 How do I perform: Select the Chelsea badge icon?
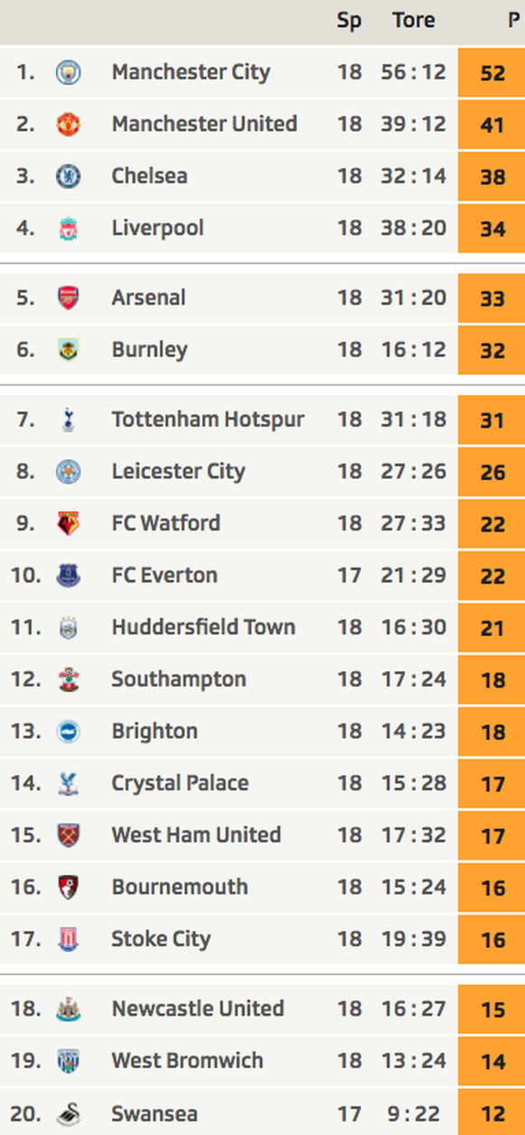(69, 176)
